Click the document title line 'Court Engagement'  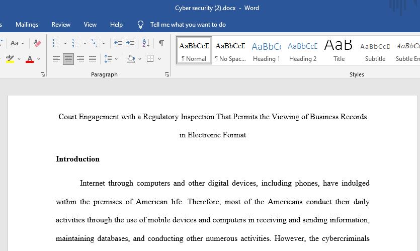tap(213, 117)
